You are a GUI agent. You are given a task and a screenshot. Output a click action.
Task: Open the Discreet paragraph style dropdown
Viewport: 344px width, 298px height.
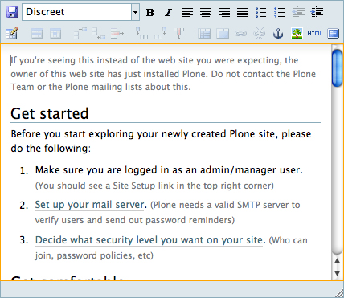tap(80, 12)
